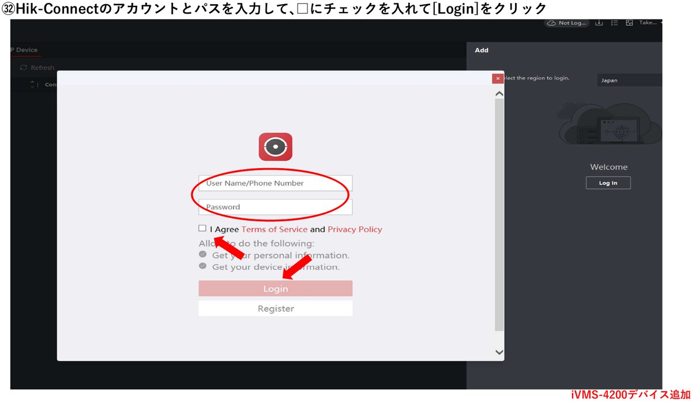Close the login dialog with red X
This screenshot has height=401, width=692.
[x=498, y=78]
